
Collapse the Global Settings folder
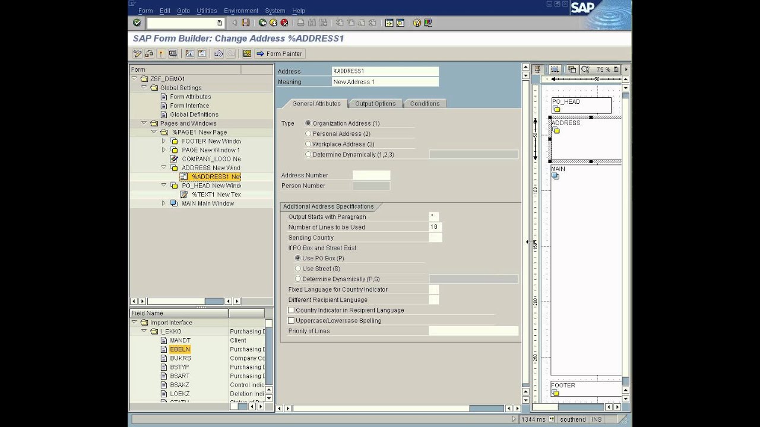coord(144,87)
